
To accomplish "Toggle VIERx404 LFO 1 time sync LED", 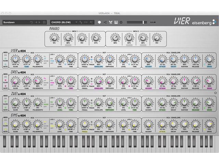I will [x=65, y=65].
